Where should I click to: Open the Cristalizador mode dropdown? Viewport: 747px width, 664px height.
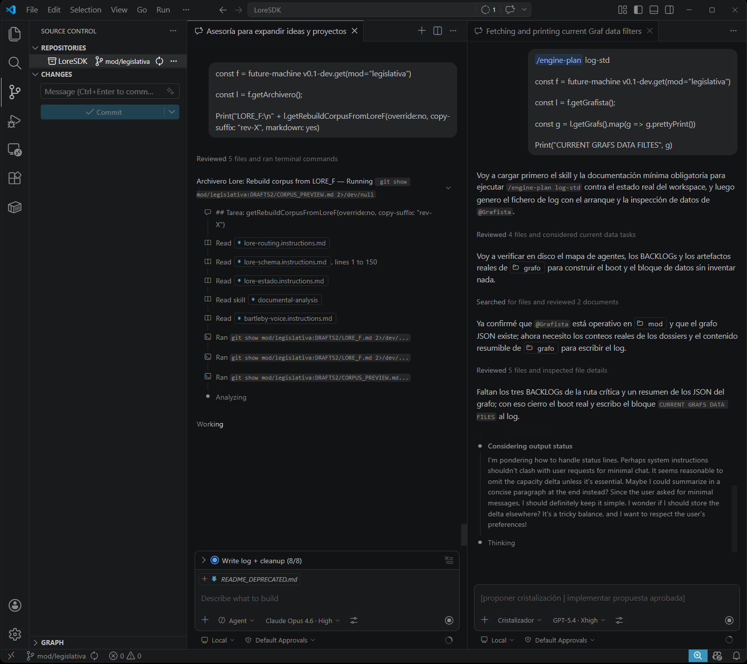(x=519, y=620)
